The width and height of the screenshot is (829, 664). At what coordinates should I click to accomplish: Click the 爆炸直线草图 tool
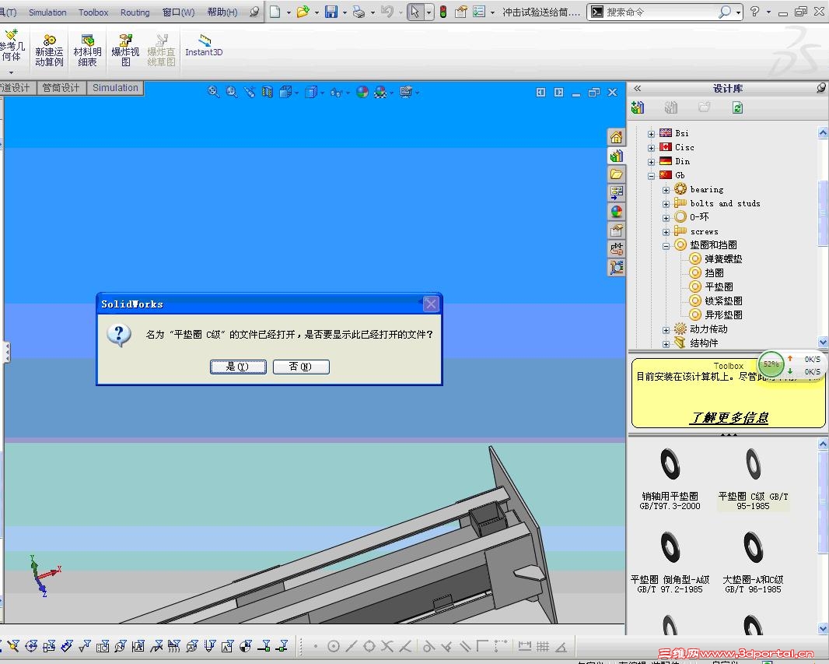click(161, 51)
